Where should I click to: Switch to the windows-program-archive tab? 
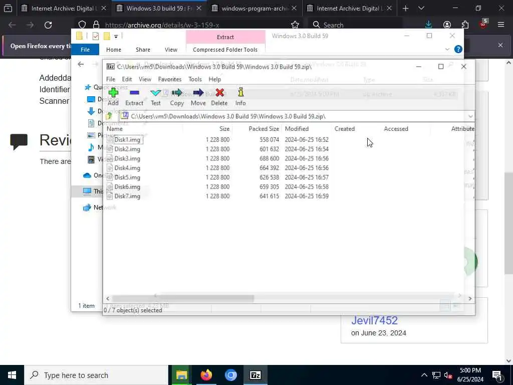[x=254, y=9]
